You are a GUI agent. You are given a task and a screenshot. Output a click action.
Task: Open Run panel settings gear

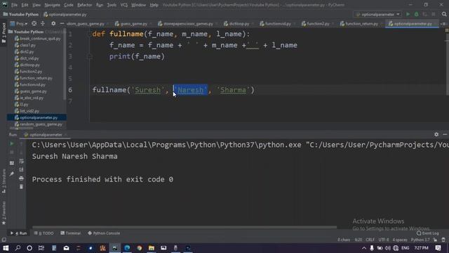point(436,134)
